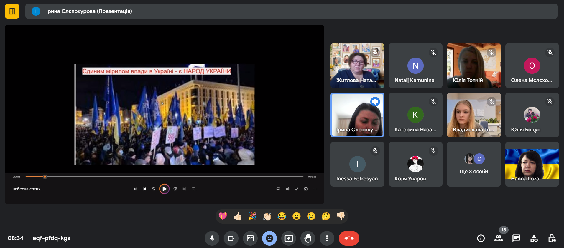564x248 pixels.
Task: Open more options three-dot menu
Action: click(x=327, y=238)
